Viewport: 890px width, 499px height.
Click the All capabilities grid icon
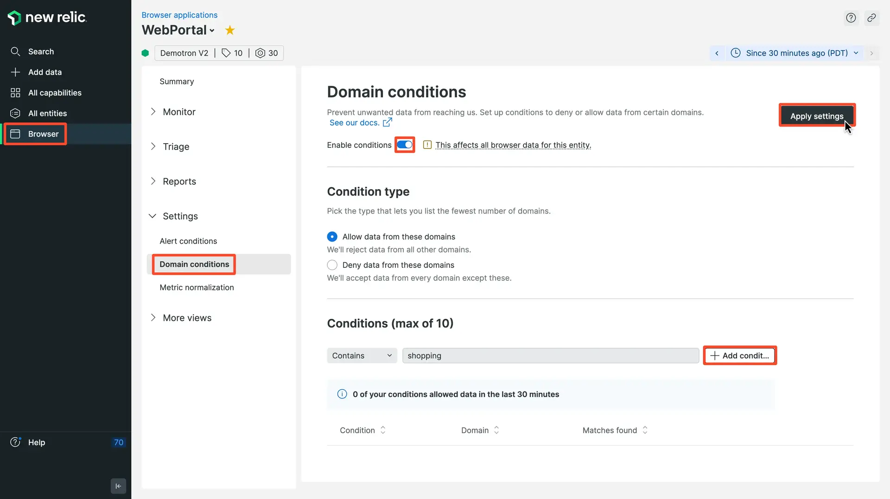(15, 93)
